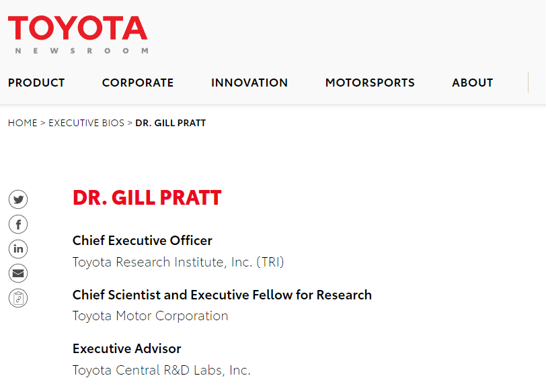The image size is (546, 388).
Task: Share the bio on LinkedIn
Action: pos(18,249)
